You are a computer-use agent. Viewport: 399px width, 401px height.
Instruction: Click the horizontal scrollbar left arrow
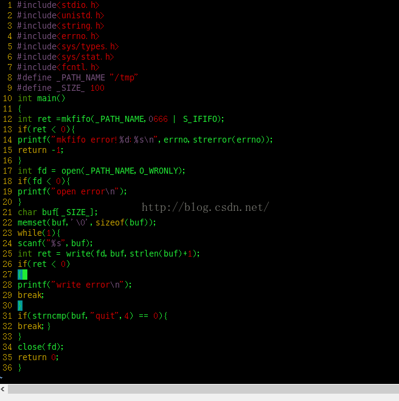tap(3, 389)
